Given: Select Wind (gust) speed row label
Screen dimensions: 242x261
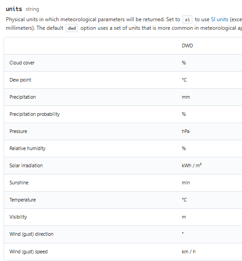Looking at the screenshot, I should (x=28, y=252).
